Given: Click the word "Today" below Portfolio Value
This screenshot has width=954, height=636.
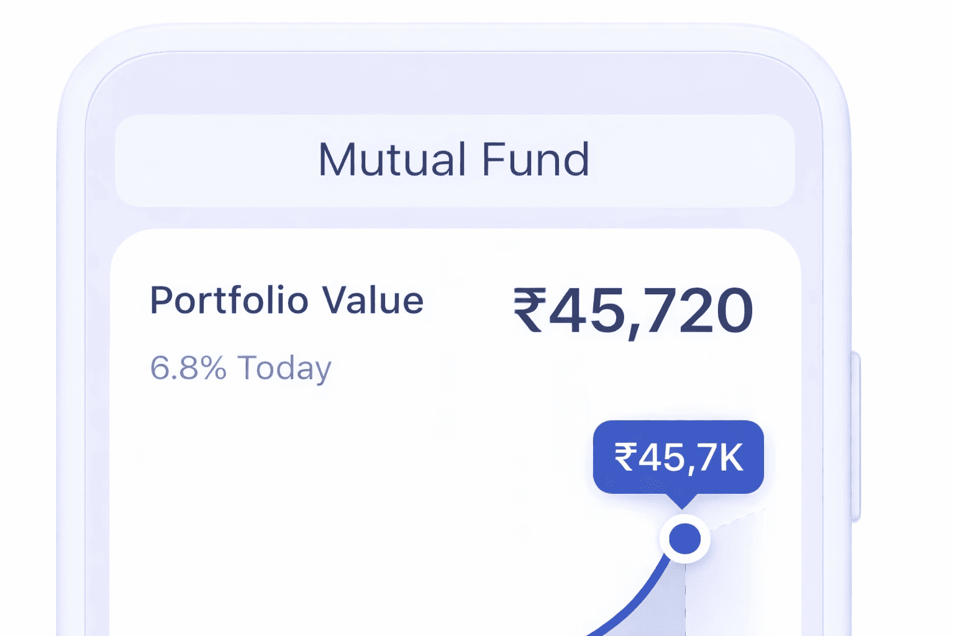Looking at the screenshot, I should point(284,368).
